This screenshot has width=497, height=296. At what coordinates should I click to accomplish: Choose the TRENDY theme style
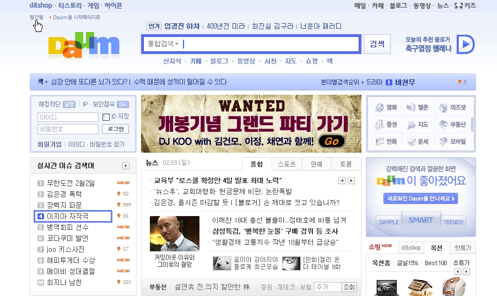(x=453, y=222)
